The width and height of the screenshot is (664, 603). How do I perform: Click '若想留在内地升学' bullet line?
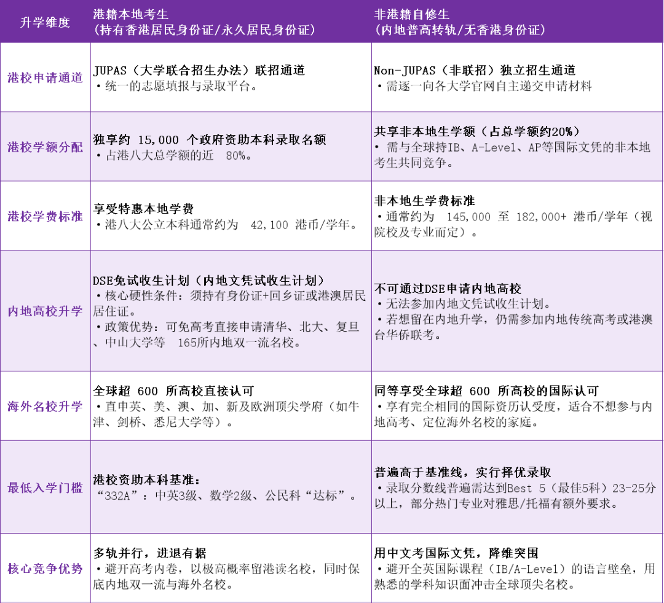click(513, 327)
